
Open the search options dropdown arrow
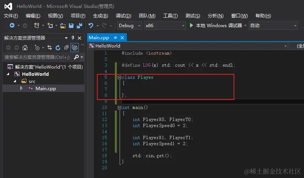coord(82,57)
